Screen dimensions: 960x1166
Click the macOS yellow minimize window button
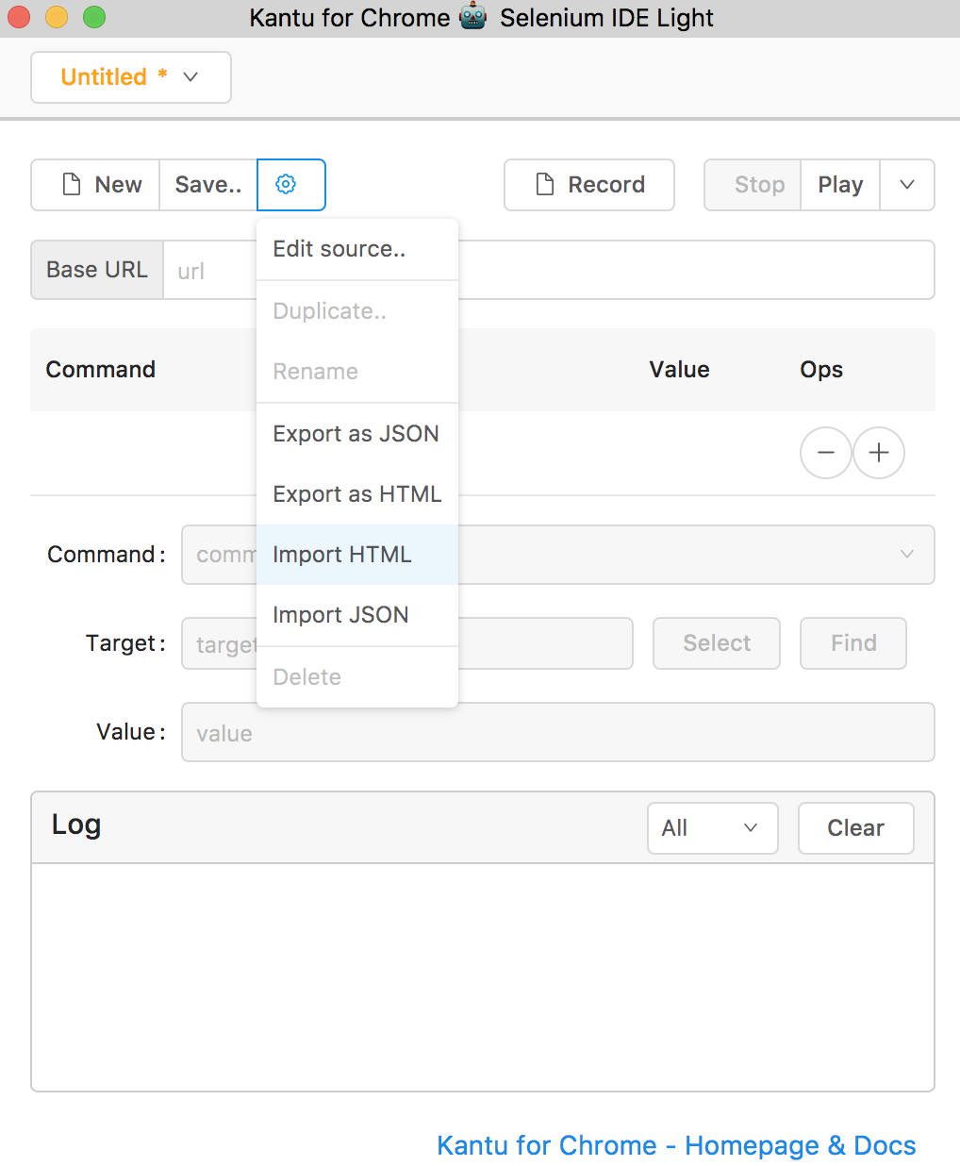(x=57, y=17)
